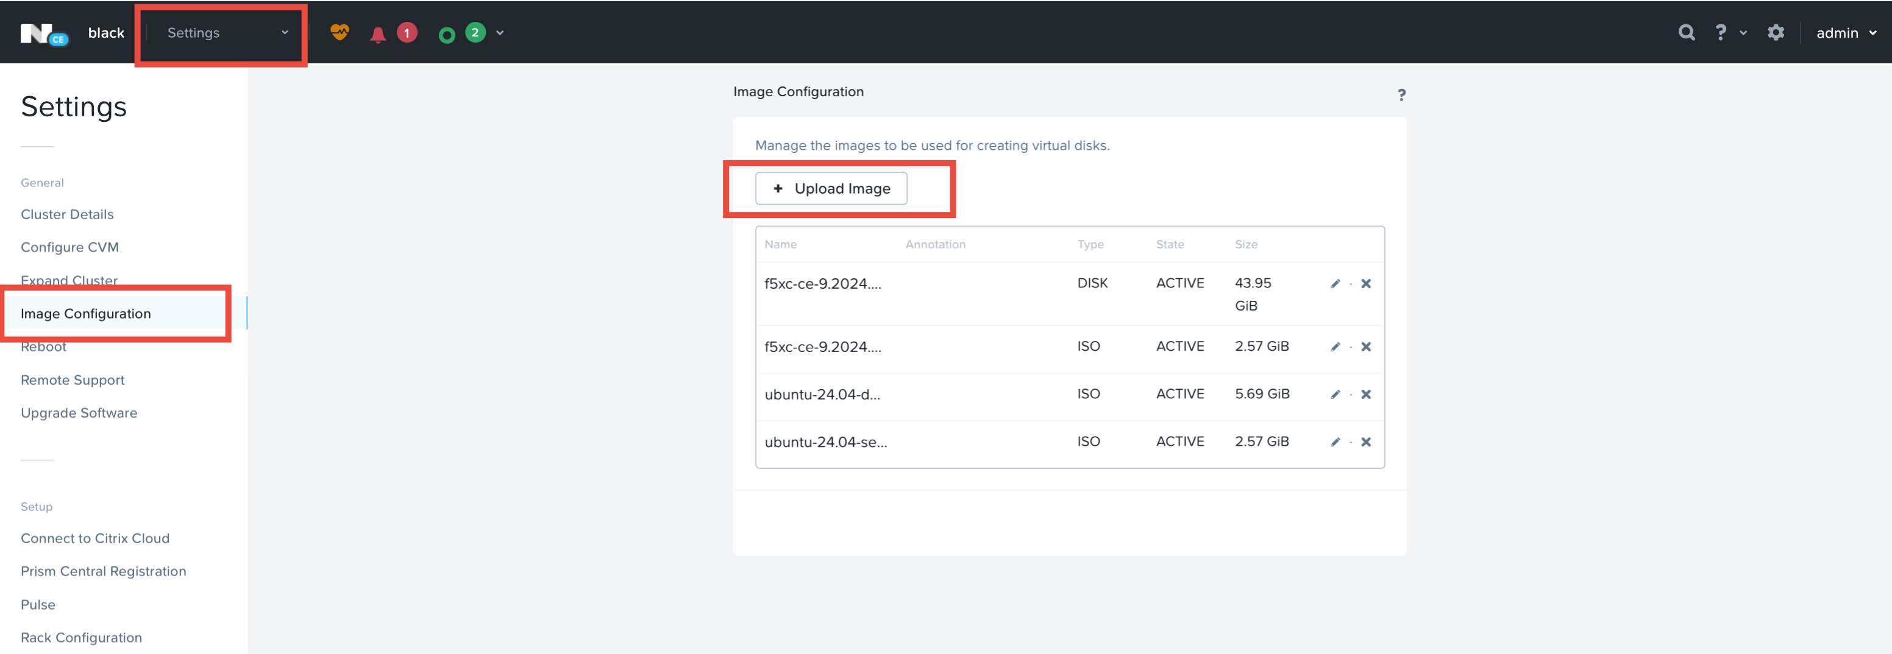
Task: Click the Upload Image button
Action: pos(831,188)
